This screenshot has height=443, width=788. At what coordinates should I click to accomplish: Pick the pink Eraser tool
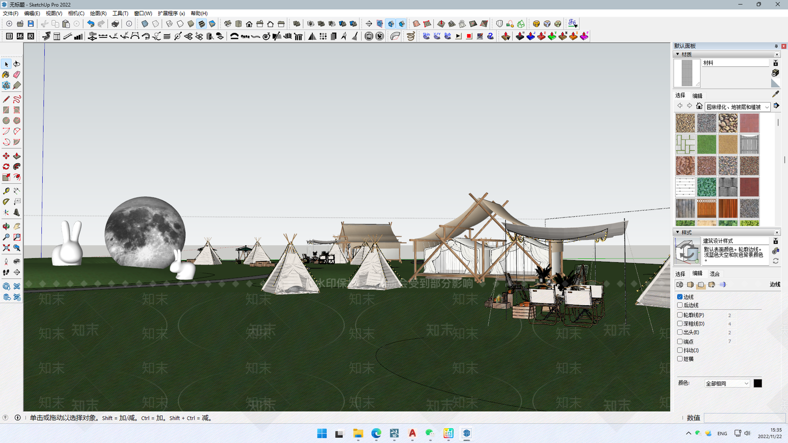(x=17, y=75)
